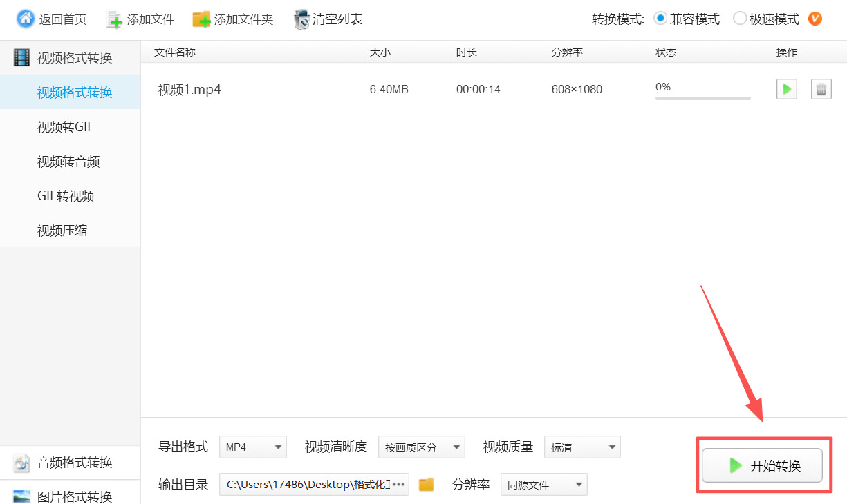Click the 0% status text
Screen dimensions: 847x504
pyautogui.click(x=663, y=87)
